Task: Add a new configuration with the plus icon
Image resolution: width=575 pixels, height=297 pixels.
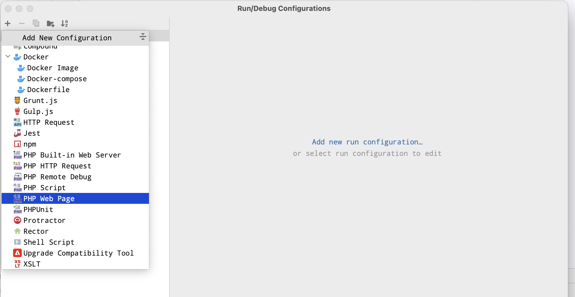Action: point(8,23)
